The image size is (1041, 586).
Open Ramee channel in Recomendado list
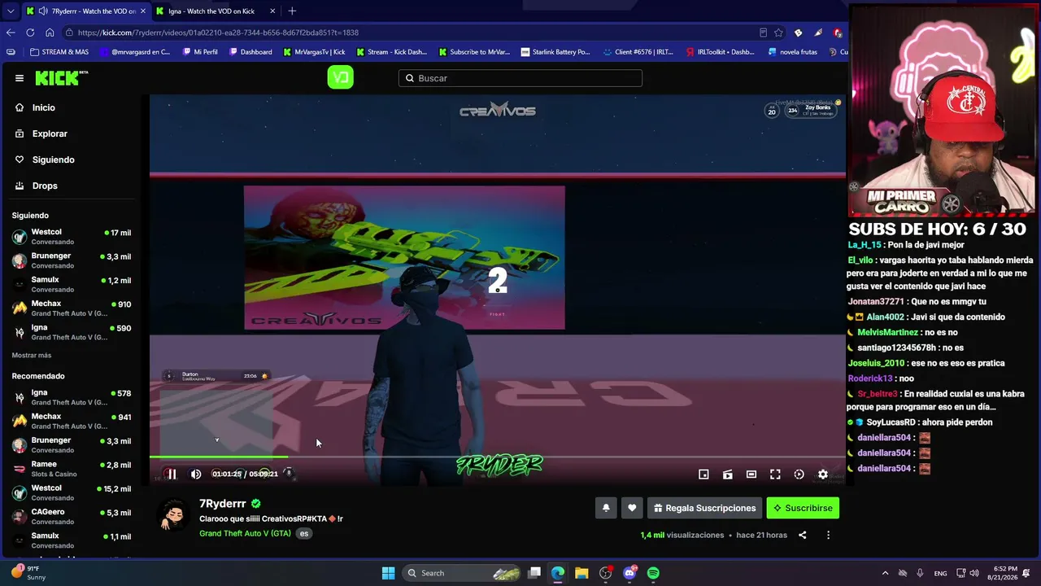point(72,469)
